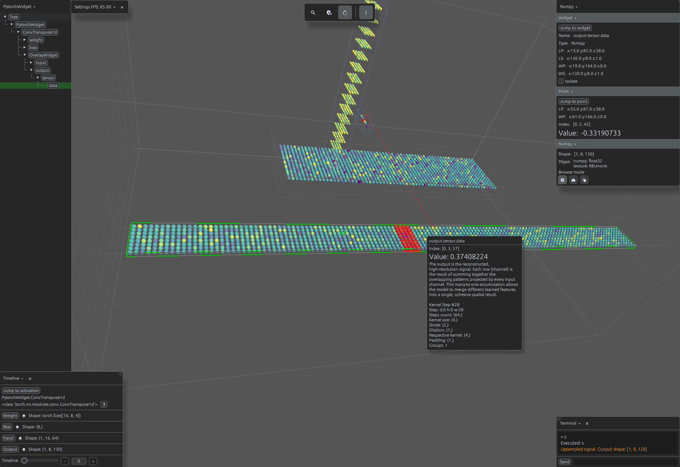Click the layers icon next to Output

coord(24,450)
